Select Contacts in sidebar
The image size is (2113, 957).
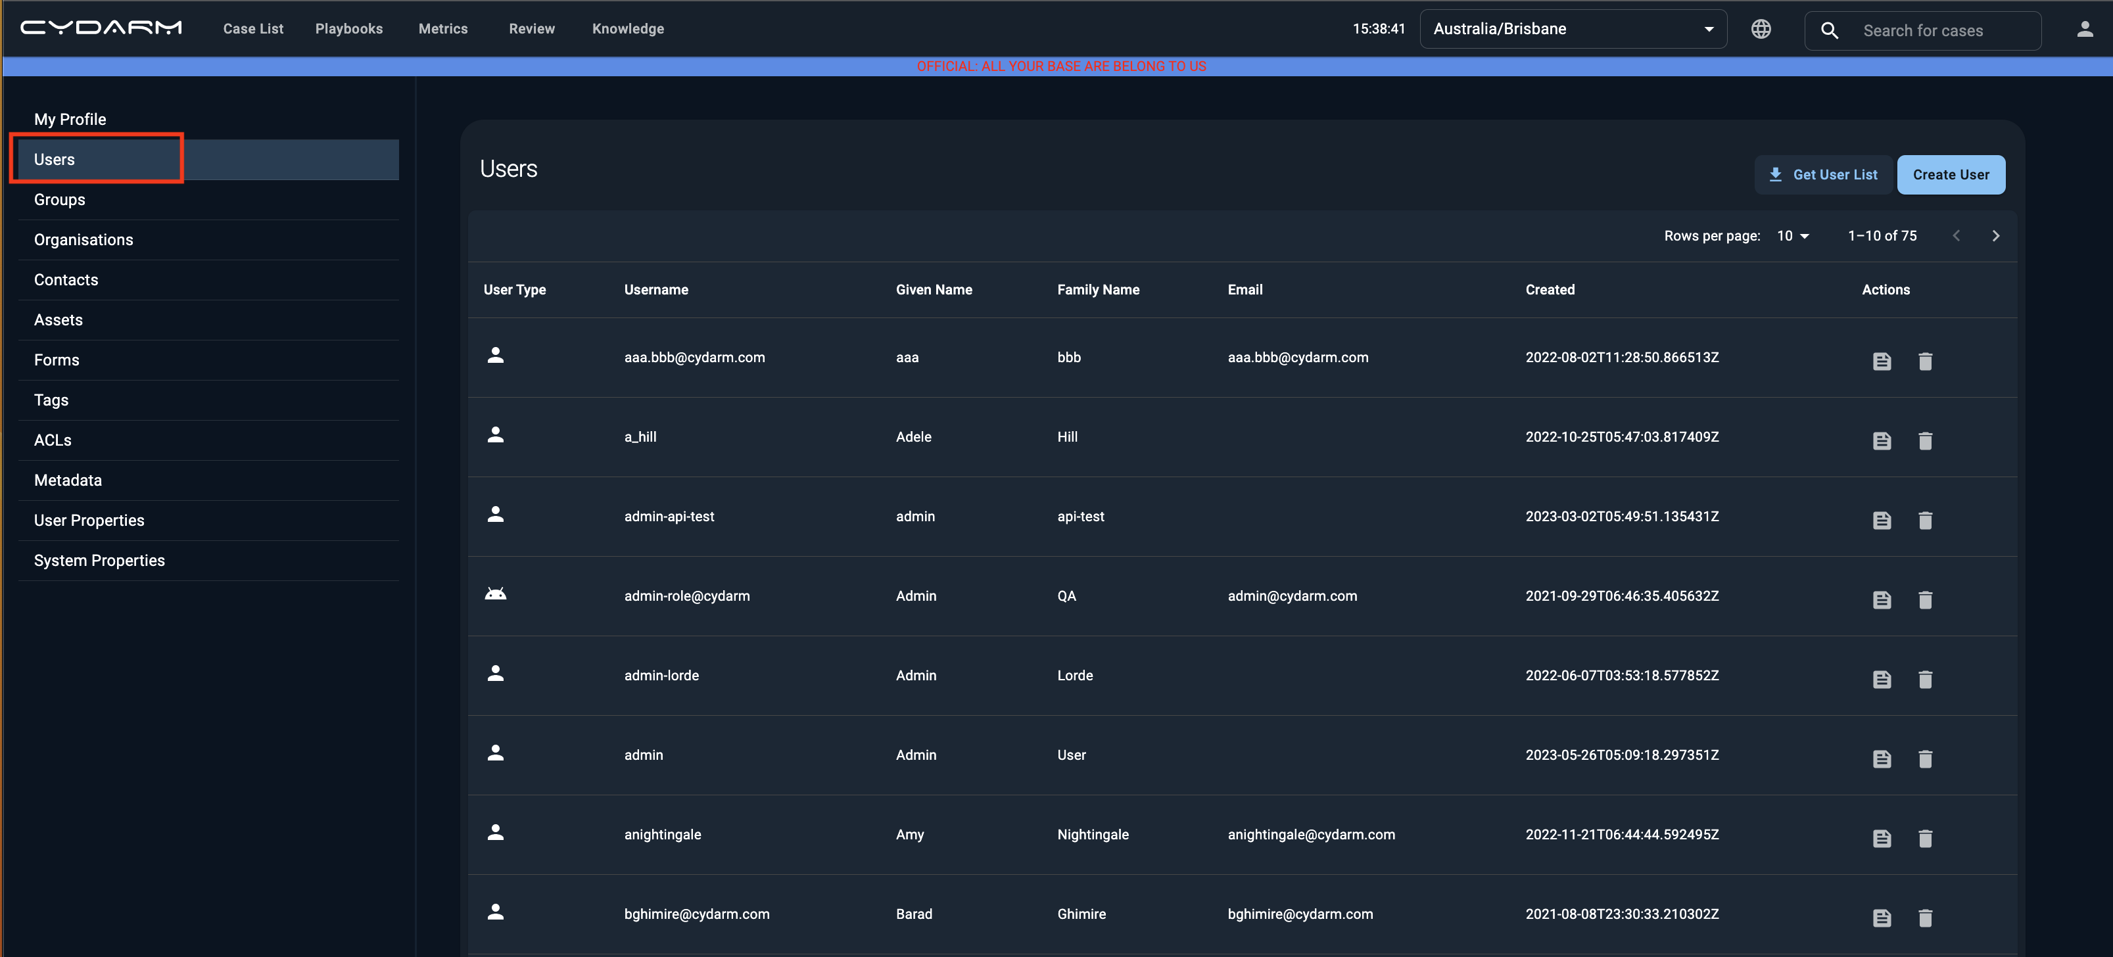pos(208,281)
